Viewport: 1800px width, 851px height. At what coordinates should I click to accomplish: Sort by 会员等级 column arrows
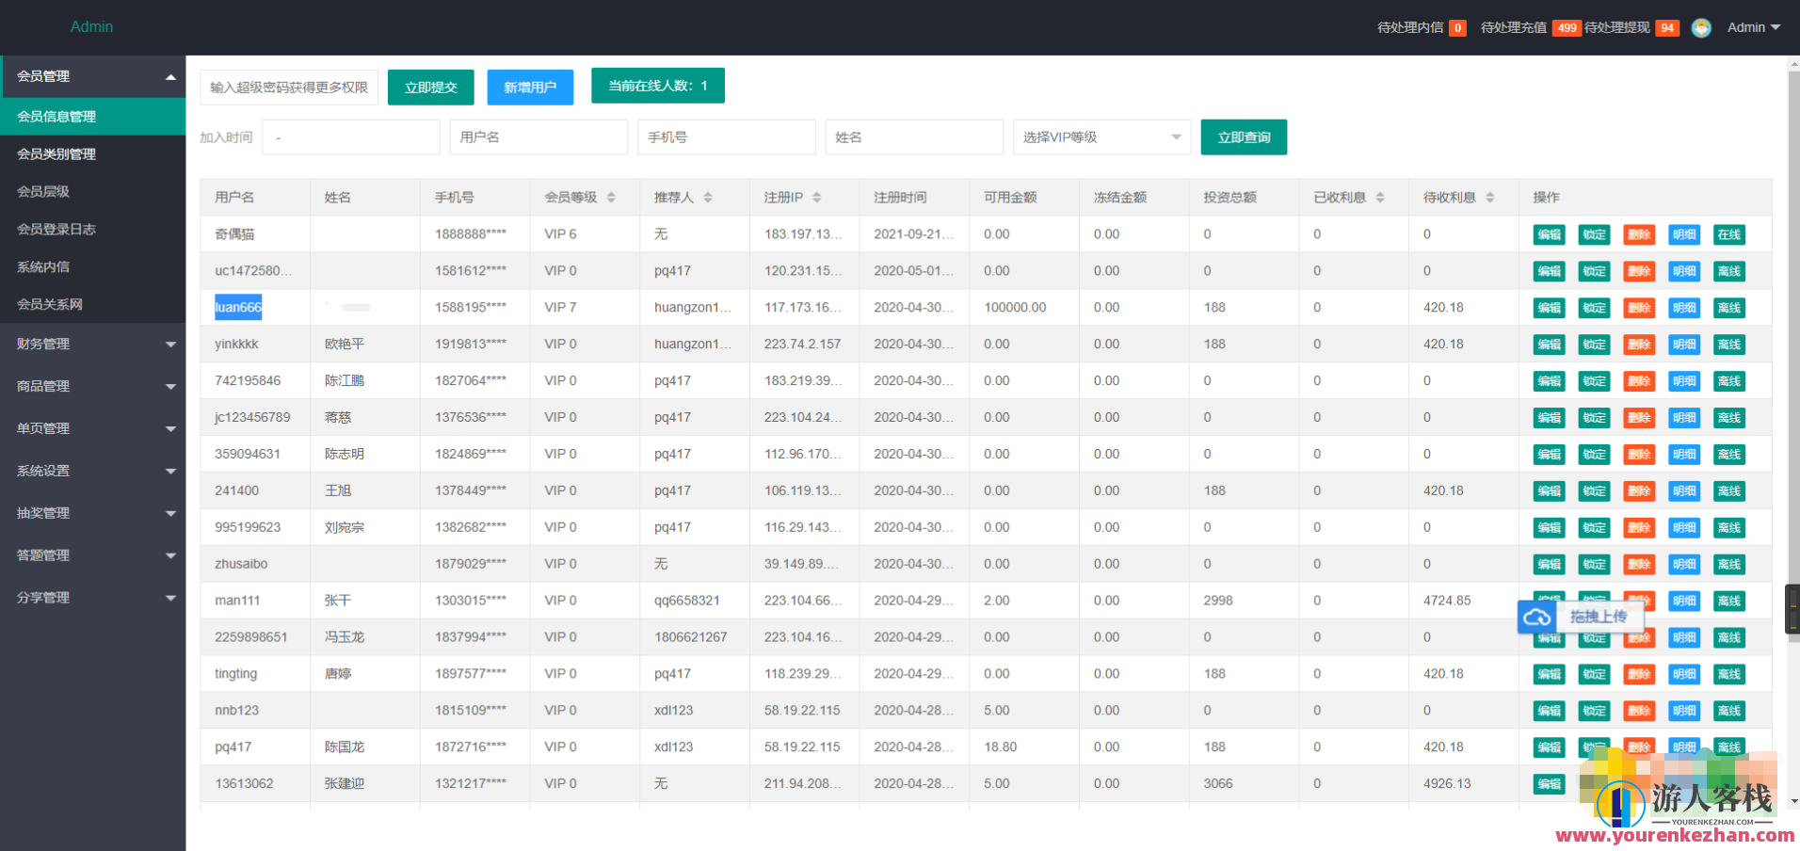pyautogui.click(x=611, y=198)
